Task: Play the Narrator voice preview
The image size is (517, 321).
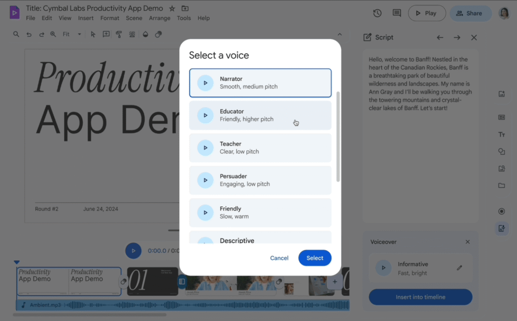Action: 205,83
